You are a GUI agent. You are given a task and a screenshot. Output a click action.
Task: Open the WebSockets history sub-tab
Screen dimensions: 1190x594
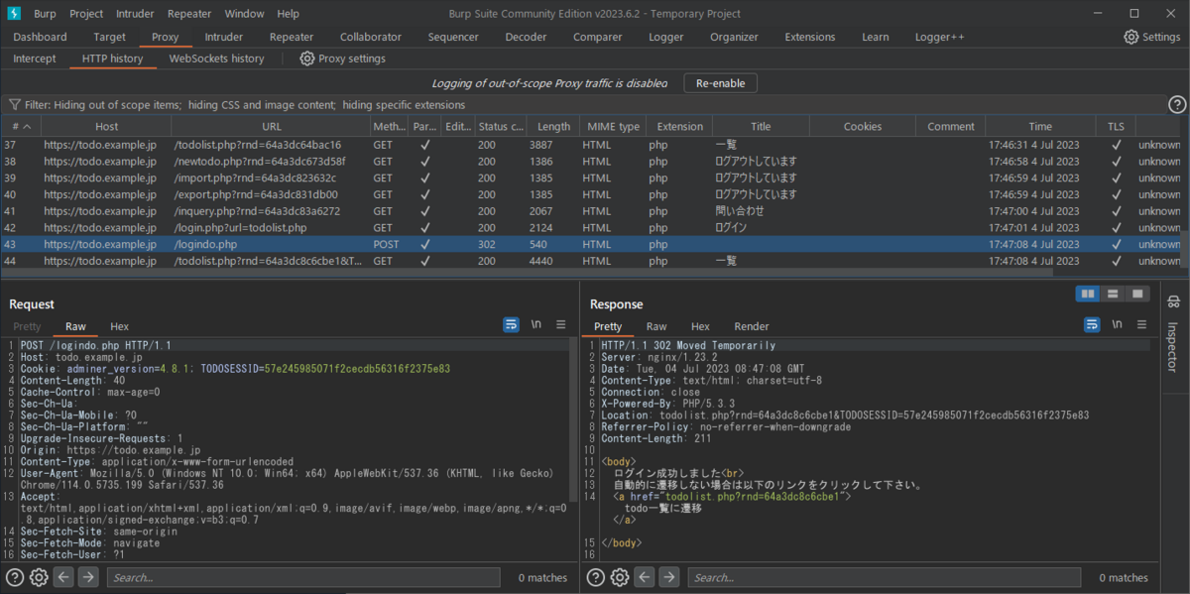click(x=216, y=59)
